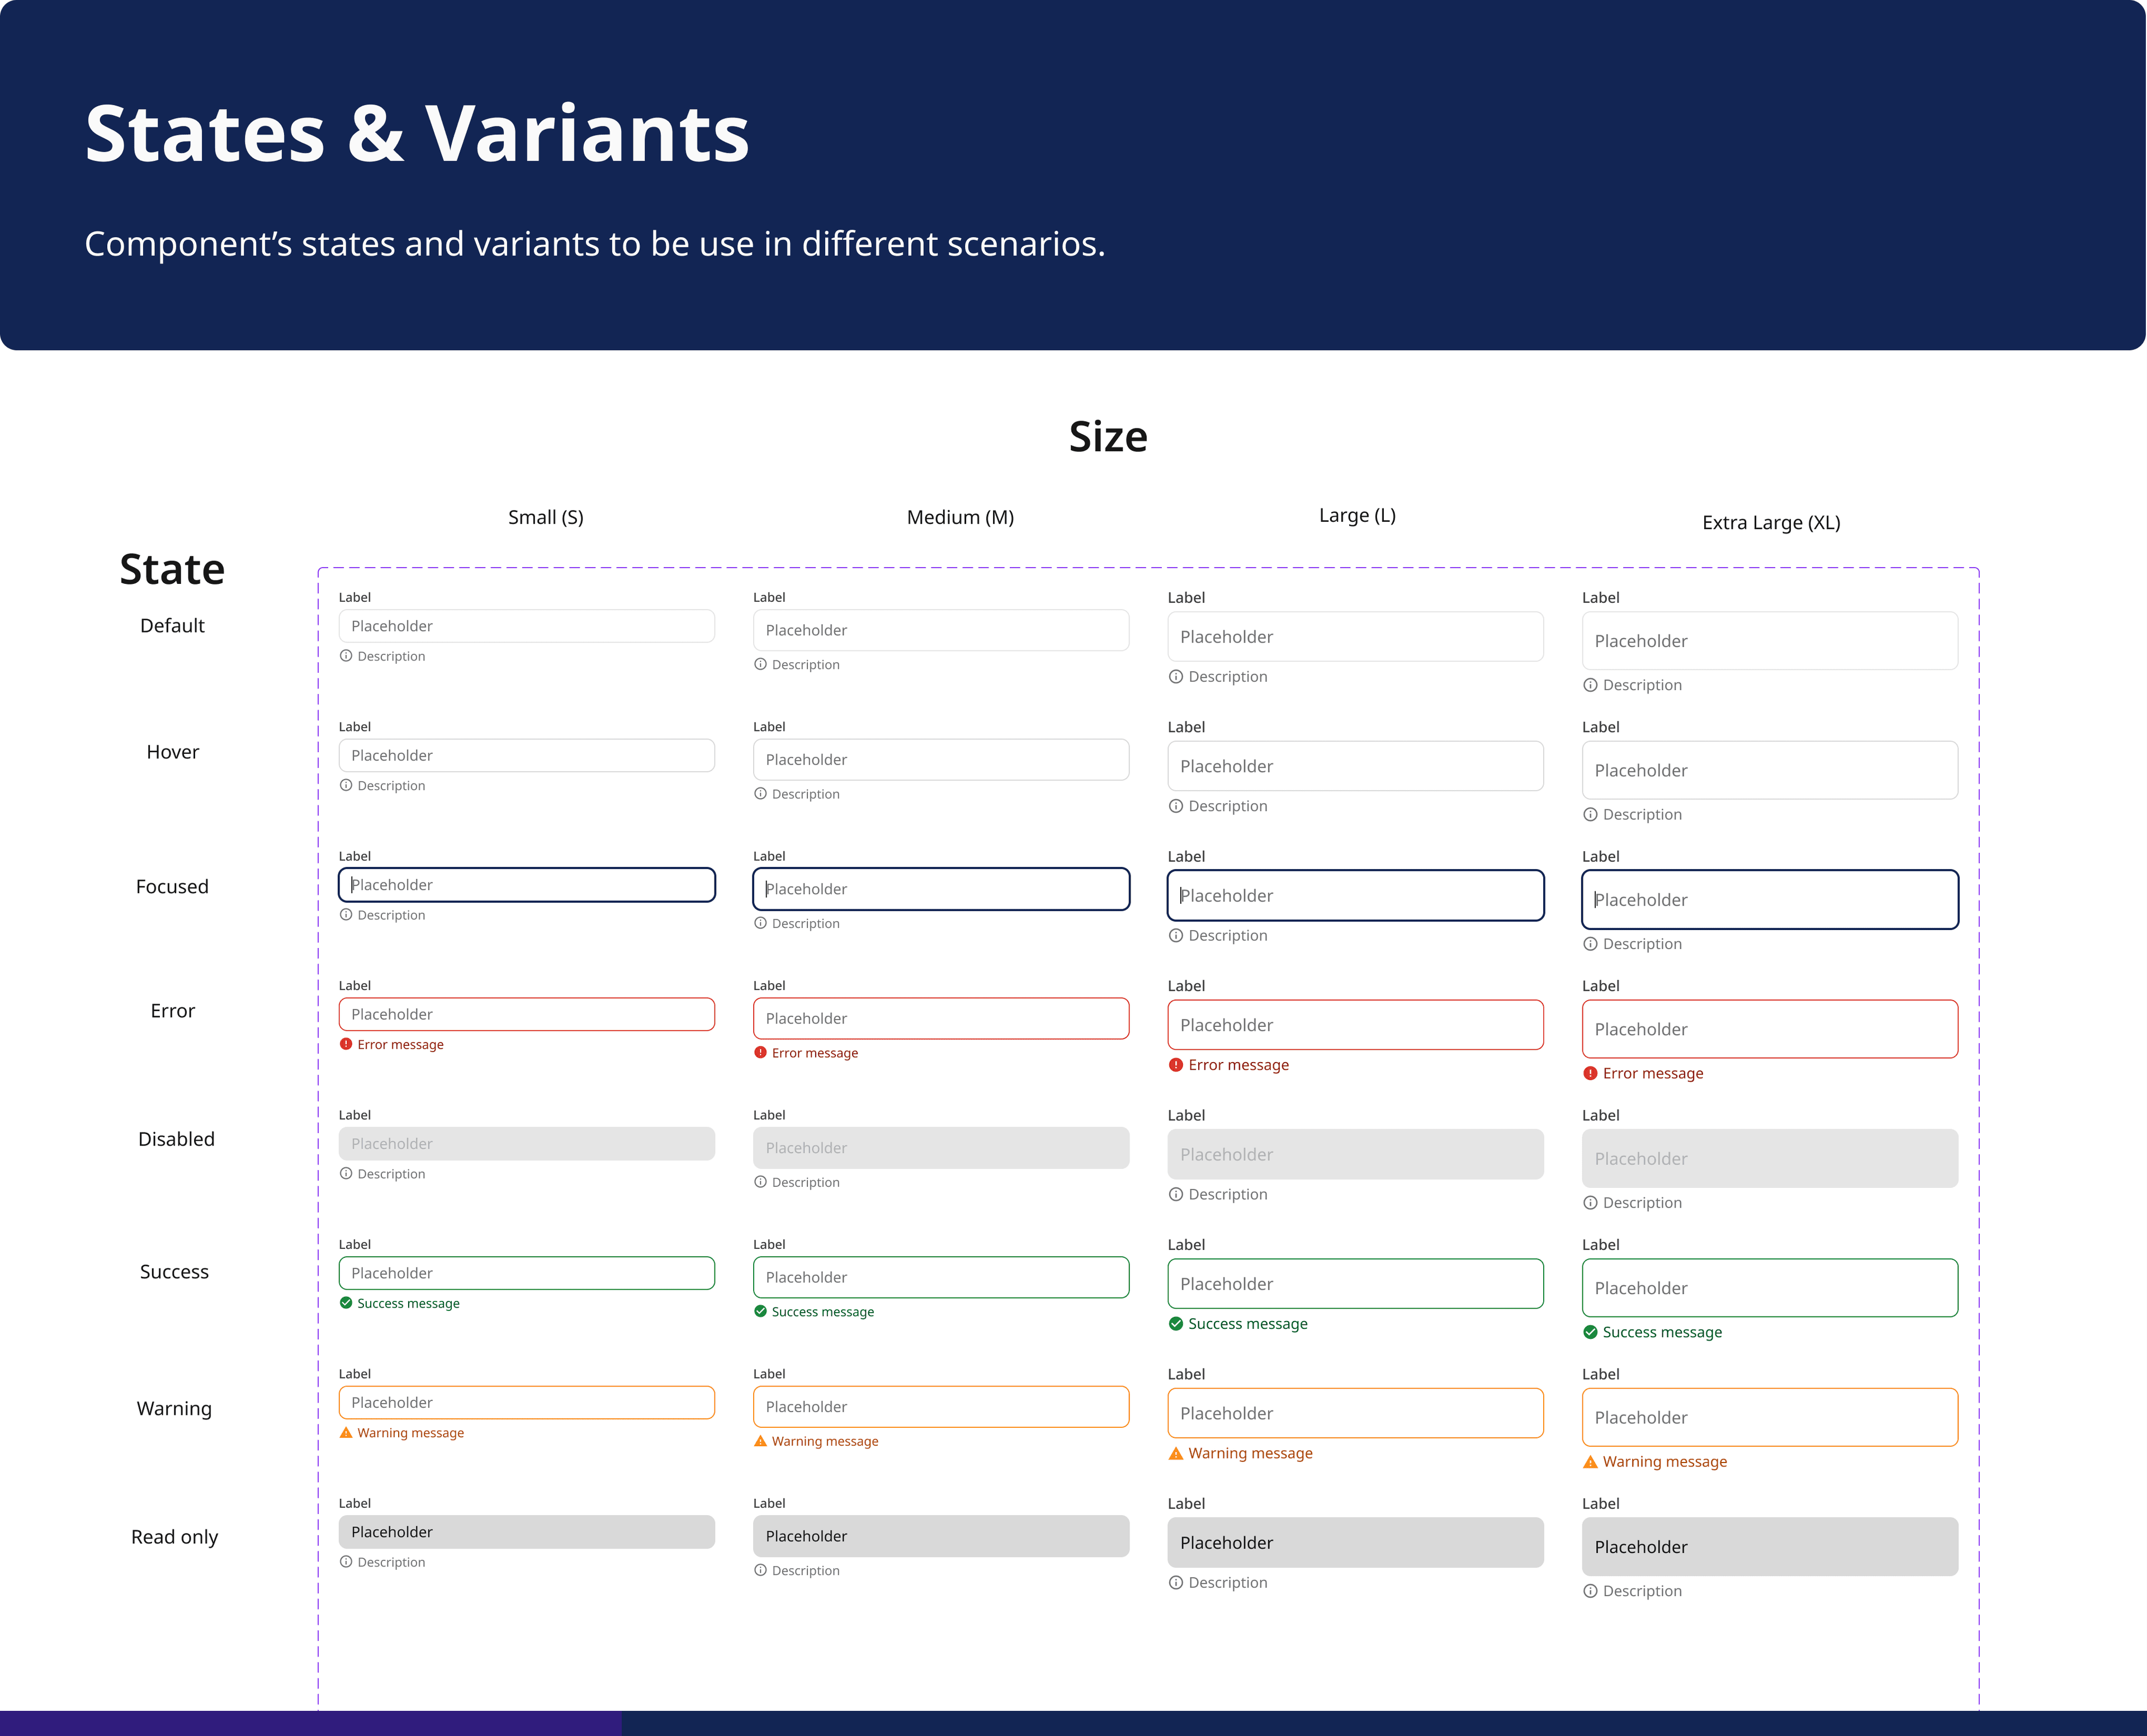Click the error icon under Medium Error field
The width and height of the screenshot is (2147, 1736).
pyautogui.click(x=760, y=1052)
